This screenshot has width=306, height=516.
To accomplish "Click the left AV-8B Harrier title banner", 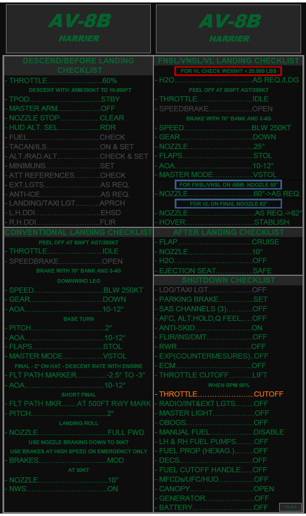I will 78,29.
